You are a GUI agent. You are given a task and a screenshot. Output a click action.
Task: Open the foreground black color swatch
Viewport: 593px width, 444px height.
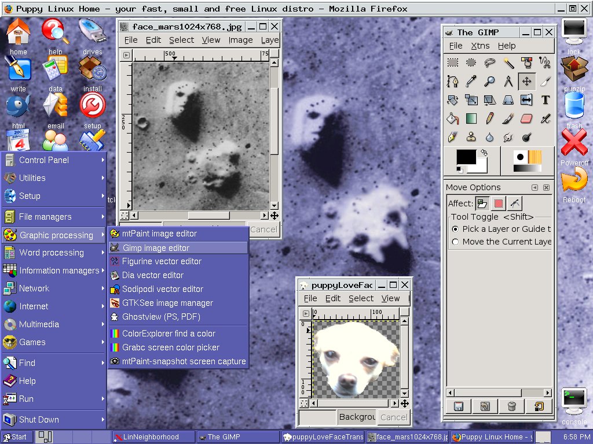pyautogui.click(x=466, y=157)
